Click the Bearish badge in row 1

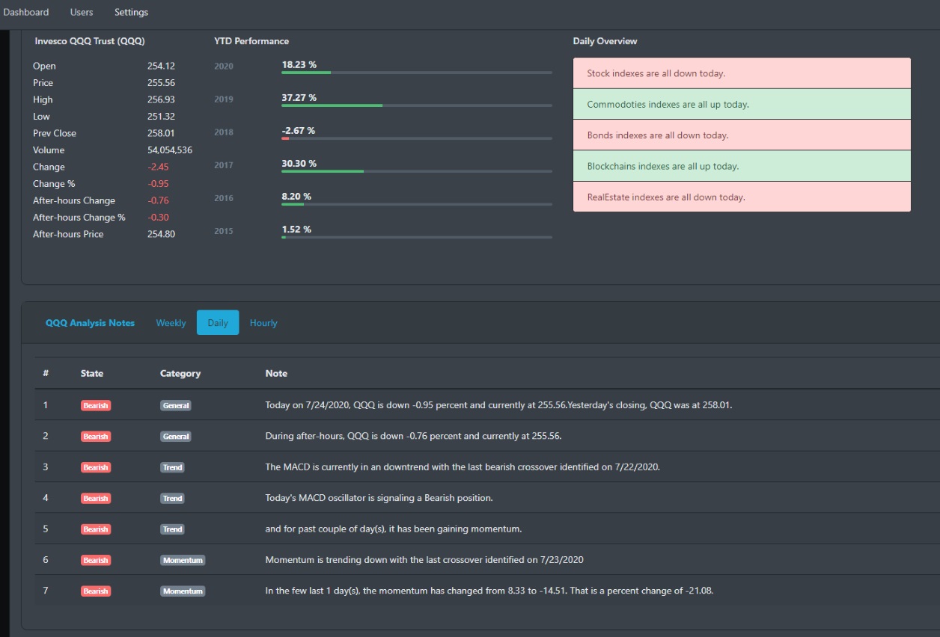(x=96, y=405)
